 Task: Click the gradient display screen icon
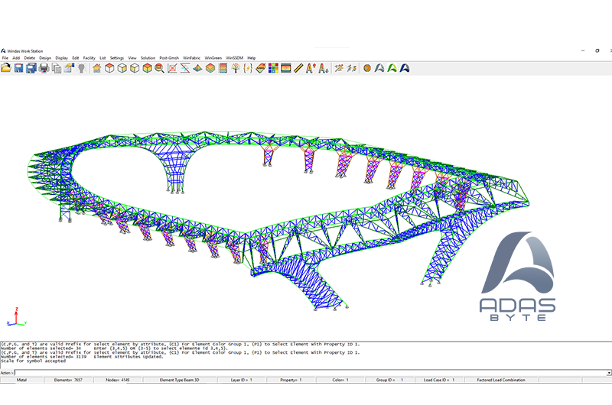coord(285,68)
